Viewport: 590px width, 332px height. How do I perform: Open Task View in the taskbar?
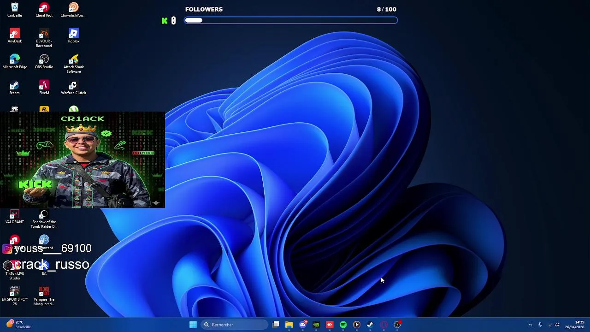276,325
